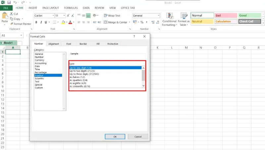Switch to the FORMULAS tab
Screen dimensions: 265x150
pyautogui.click(x=71, y=8)
